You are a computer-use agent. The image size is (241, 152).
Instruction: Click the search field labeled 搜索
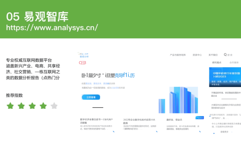(230, 55)
